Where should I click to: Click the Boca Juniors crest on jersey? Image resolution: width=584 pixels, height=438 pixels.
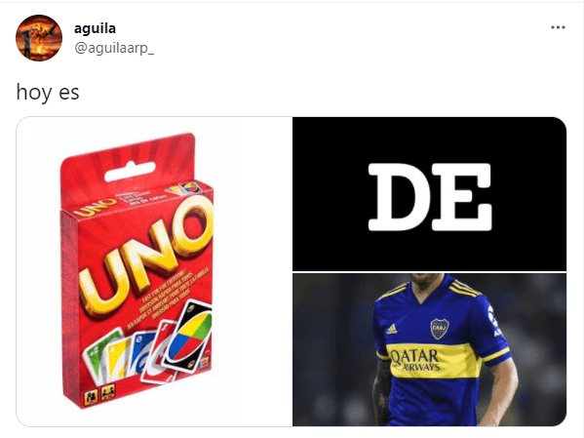point(440,329)
